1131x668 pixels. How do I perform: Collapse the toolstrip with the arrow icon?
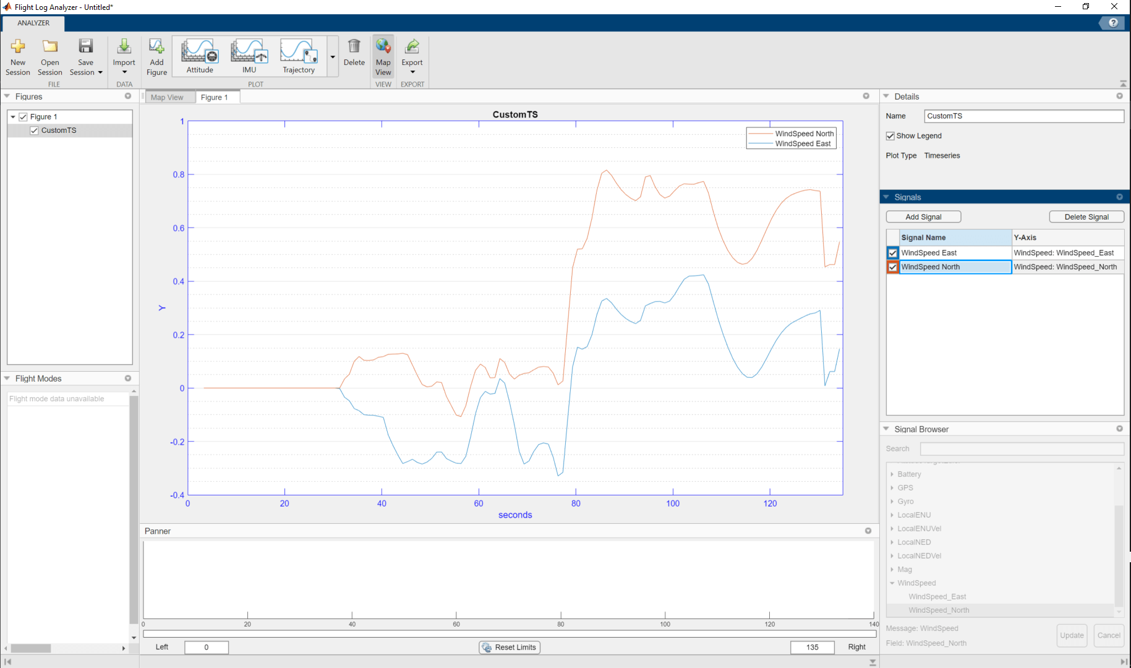pos(1123,83)
